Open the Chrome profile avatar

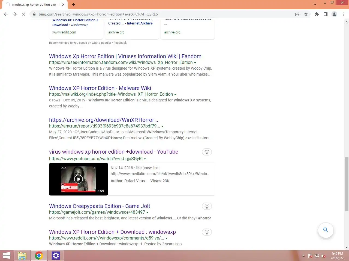pyautogui.click(x=334, y=14)
